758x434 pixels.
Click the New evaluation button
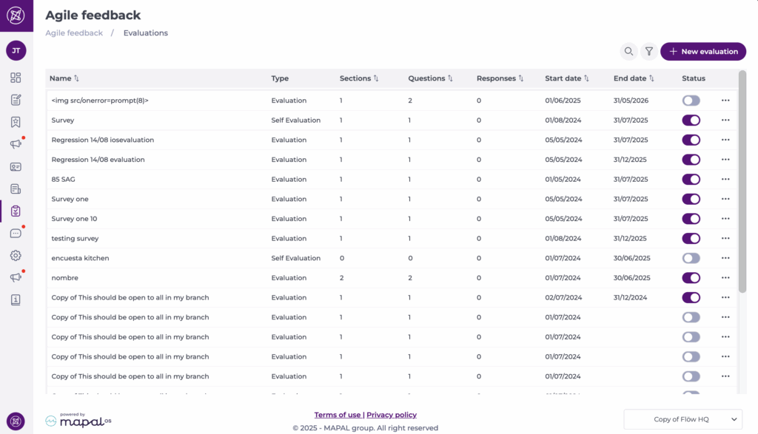pos(702,52)
